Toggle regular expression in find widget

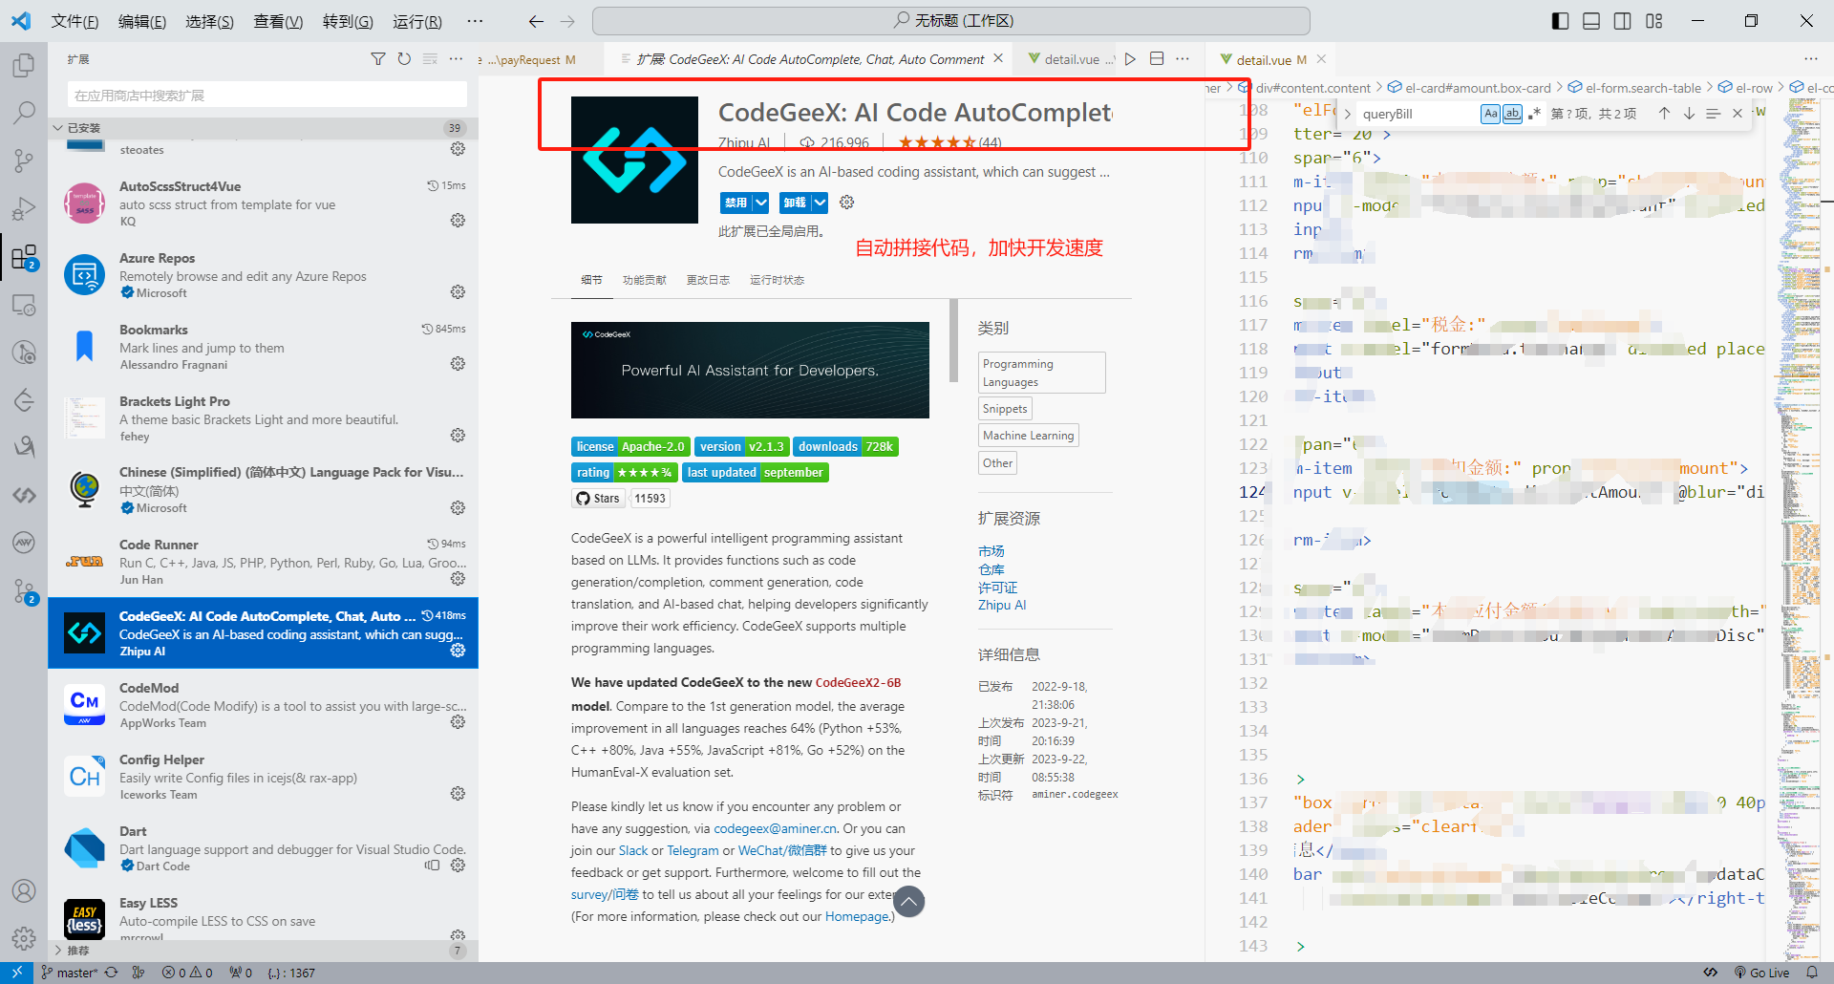1534,114
